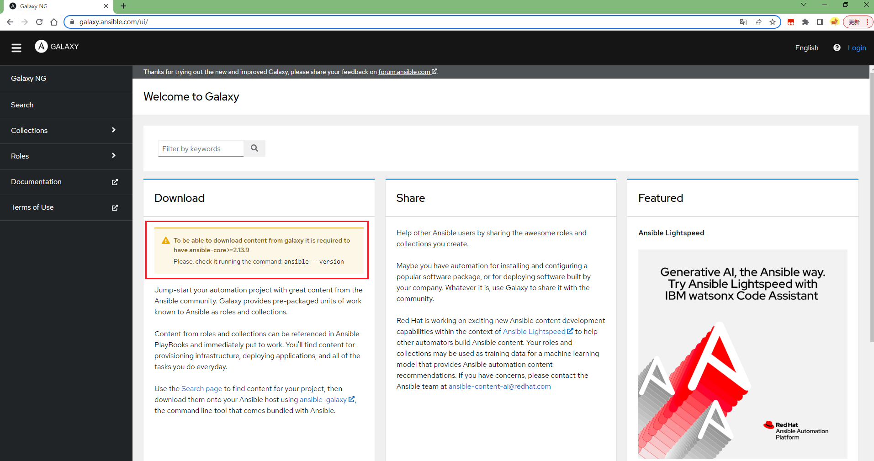This screenshot has width=874, height=461.
Task: Toggle the hamburger navigation menu
Action: coord(16,48)
